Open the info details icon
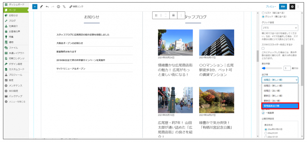Image resolution: width=307 pixels, height=142 pixels. (58, 6)
